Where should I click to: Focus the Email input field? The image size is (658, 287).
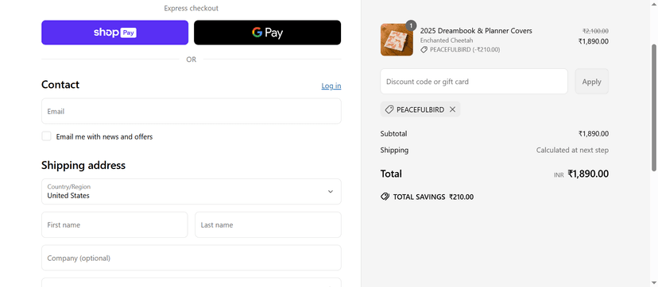pos(192,111)
